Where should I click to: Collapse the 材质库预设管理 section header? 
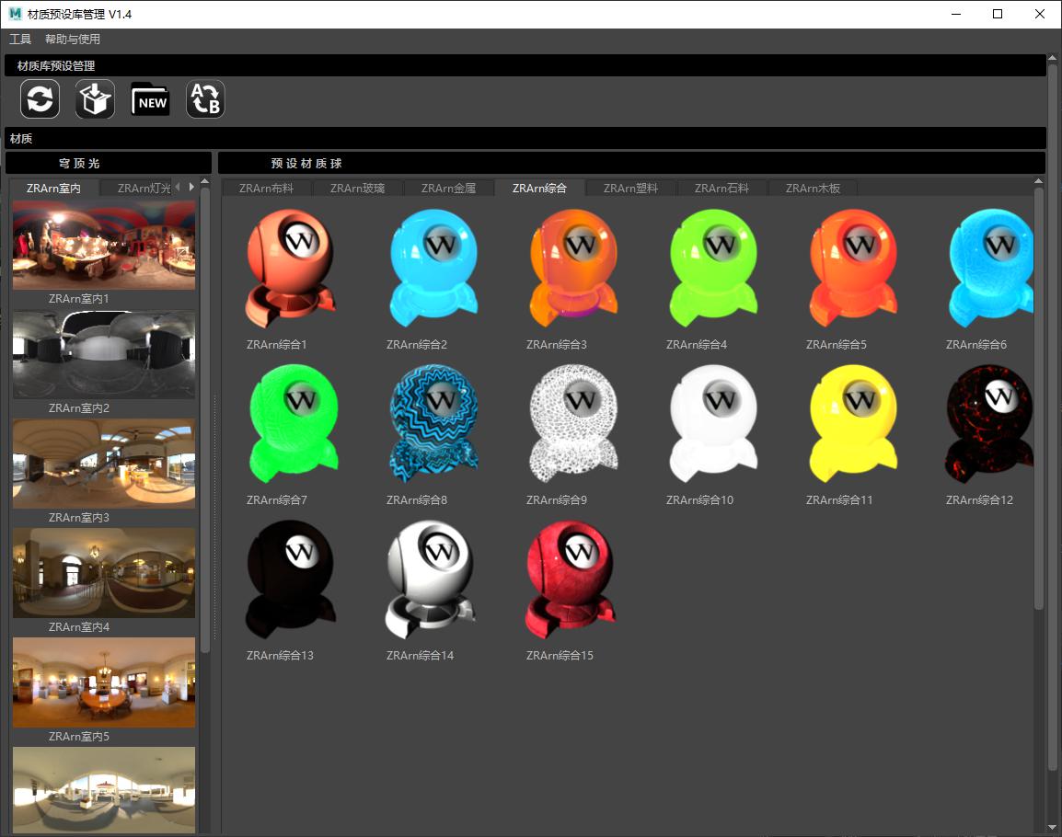(x=525, y=66)
